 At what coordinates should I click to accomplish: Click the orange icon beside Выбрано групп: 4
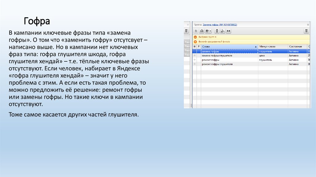click(x=195, y=37)
